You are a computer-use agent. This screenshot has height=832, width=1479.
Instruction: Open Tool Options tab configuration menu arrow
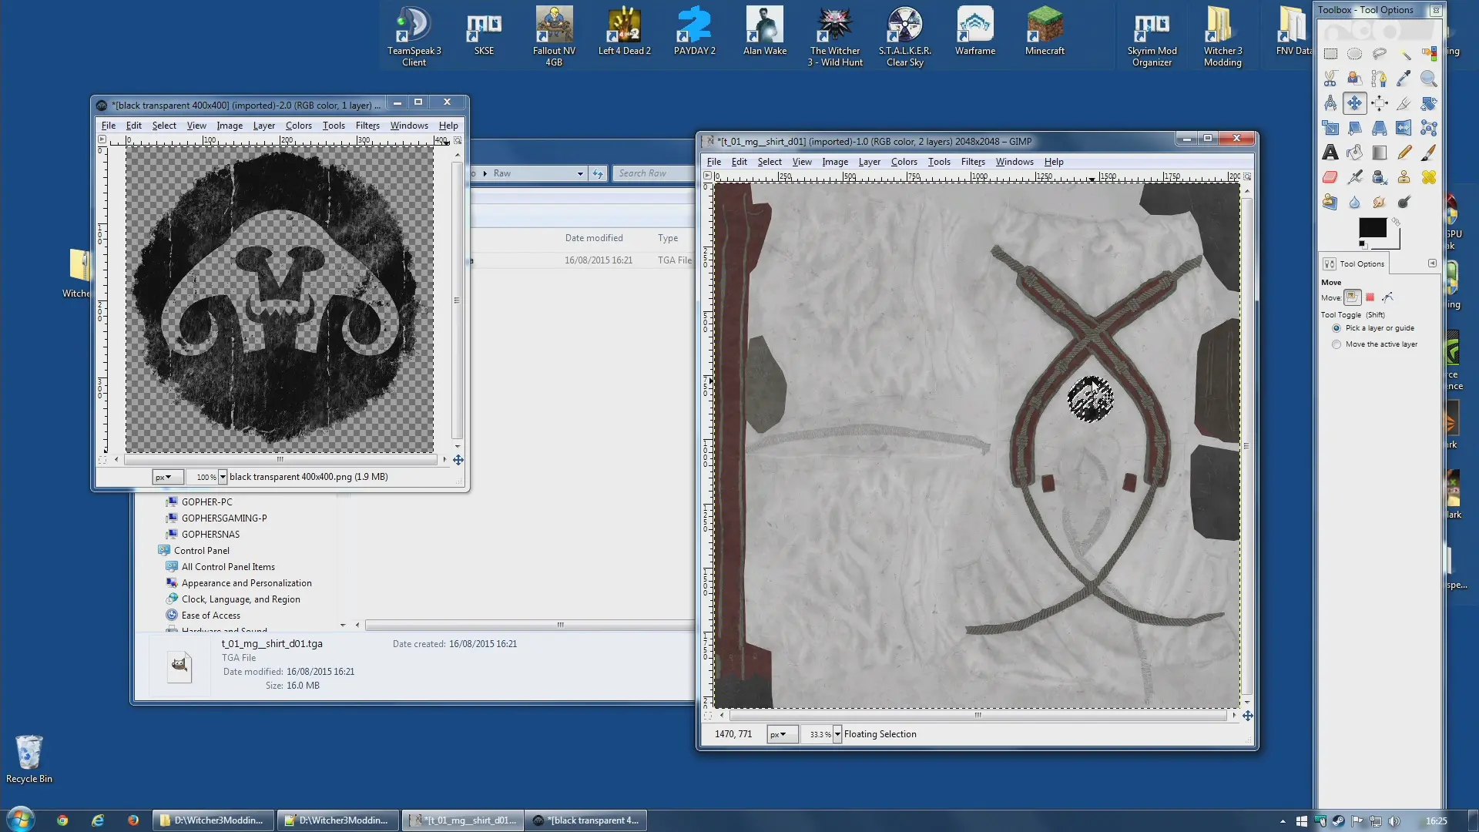(x=1432, y=263)
